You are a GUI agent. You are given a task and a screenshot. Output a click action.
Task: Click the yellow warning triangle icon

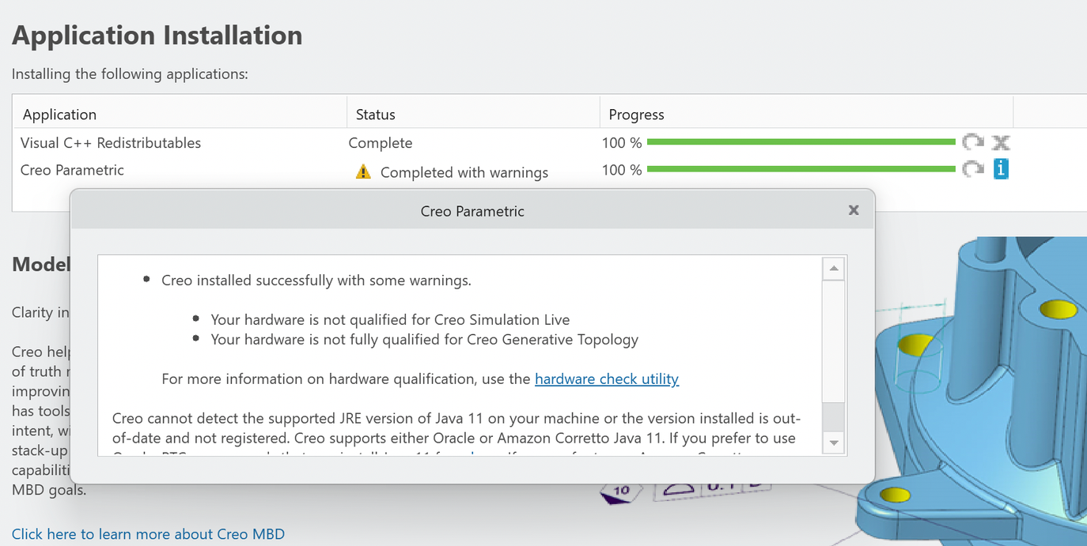tap(363, 171)
